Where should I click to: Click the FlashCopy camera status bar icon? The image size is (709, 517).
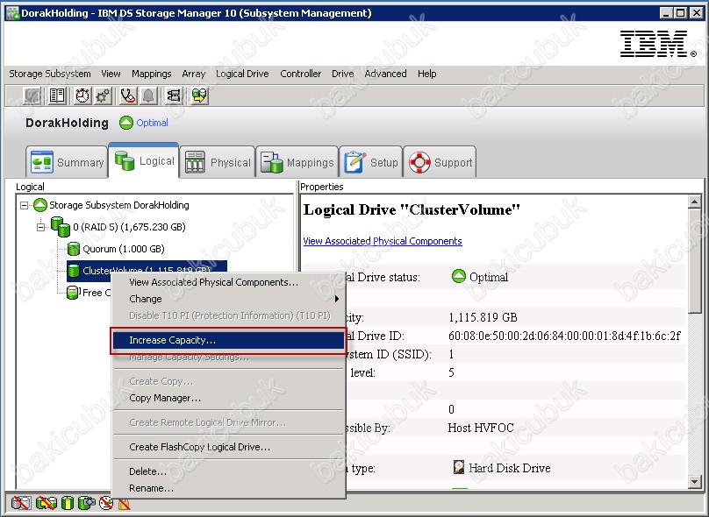(x=87, y=503)
